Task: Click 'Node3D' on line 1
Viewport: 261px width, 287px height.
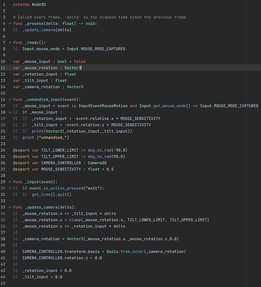Action: 39,5
